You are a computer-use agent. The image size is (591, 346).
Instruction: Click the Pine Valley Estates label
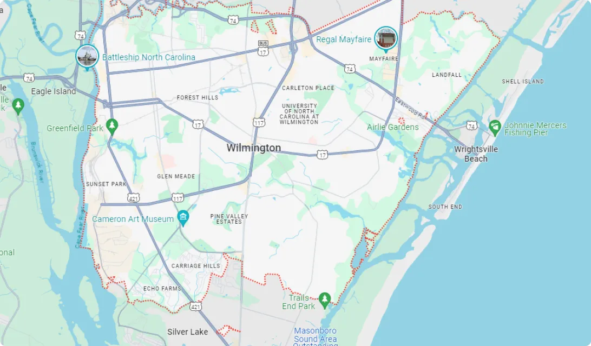(x=229, y=219)
